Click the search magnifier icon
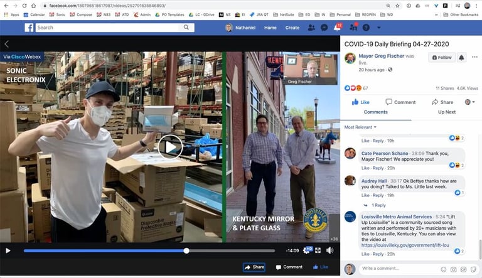The height and width of the screenshot is (278, 482). click(x=186, y=28)
